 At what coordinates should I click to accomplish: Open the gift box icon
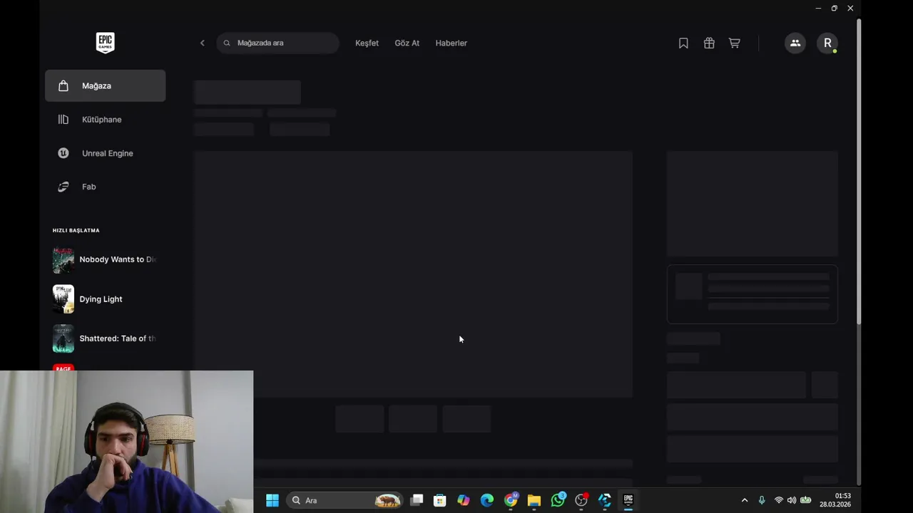tap(709, 43)
